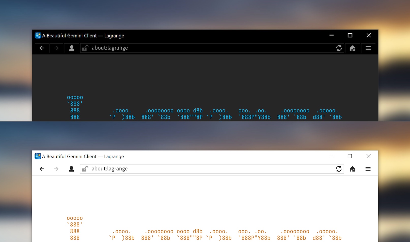The image size is (410, 242).
Task: Focus the about:lagrange URL field in light window
Action: [212, 169]
